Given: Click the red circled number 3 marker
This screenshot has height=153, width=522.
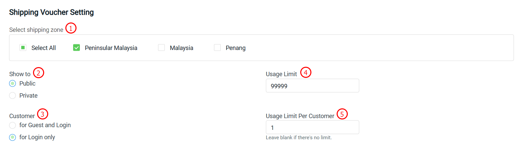Looking at the screenshot, I should [42, 114].
